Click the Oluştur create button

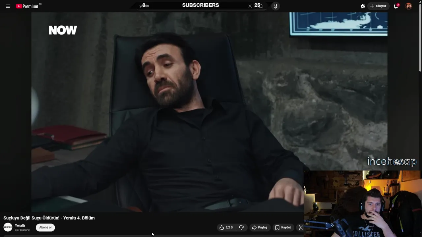click(378, 6)
